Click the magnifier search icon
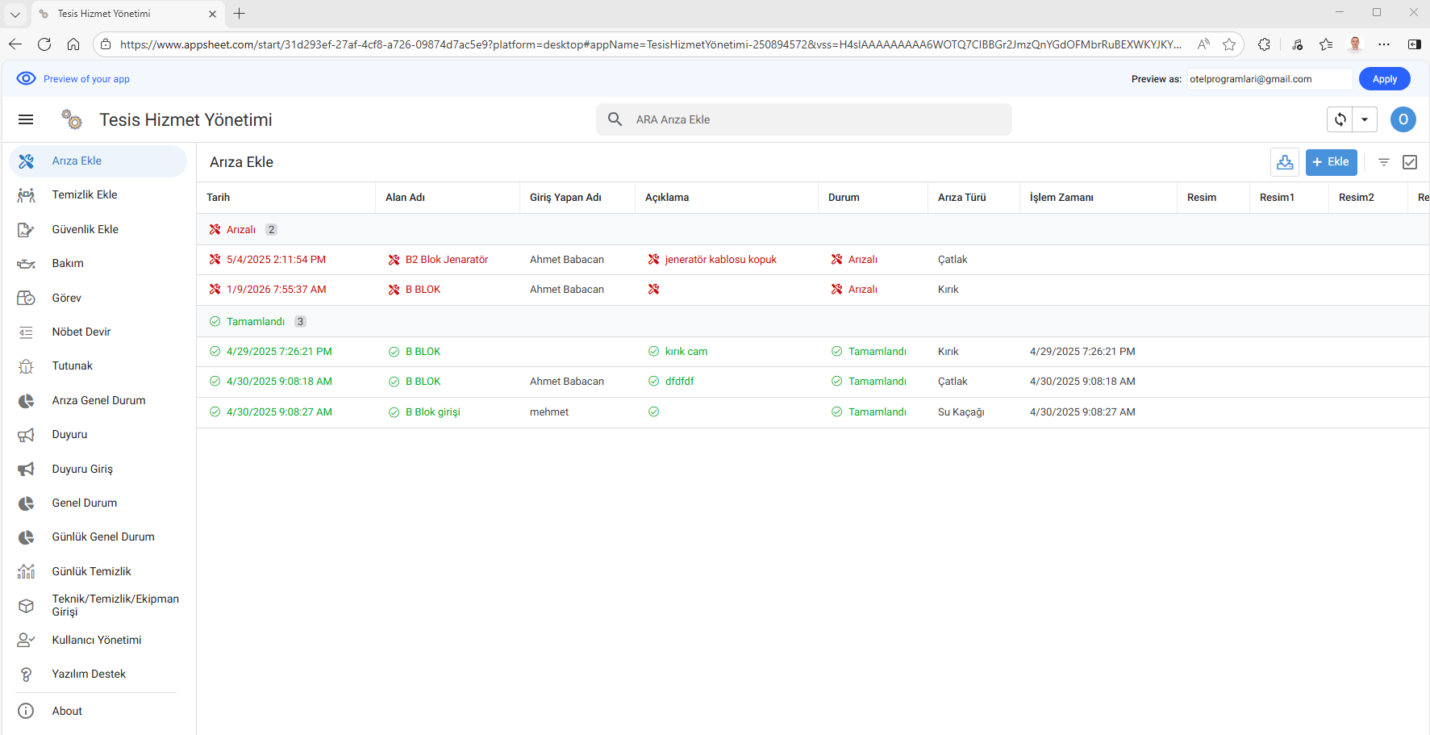The width and height of the screenshot is (1430, 735). (x=615, y=119)
